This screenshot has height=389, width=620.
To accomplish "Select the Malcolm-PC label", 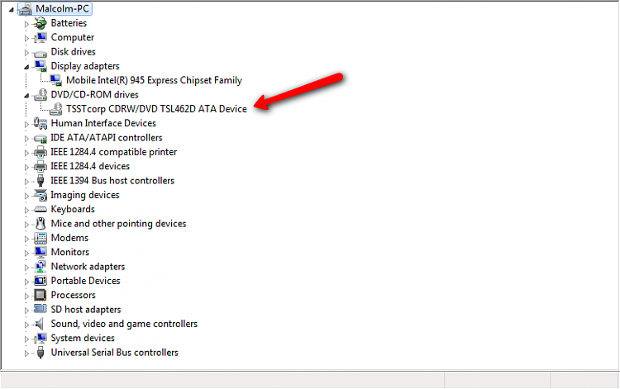I will click(x=63, y=9).
